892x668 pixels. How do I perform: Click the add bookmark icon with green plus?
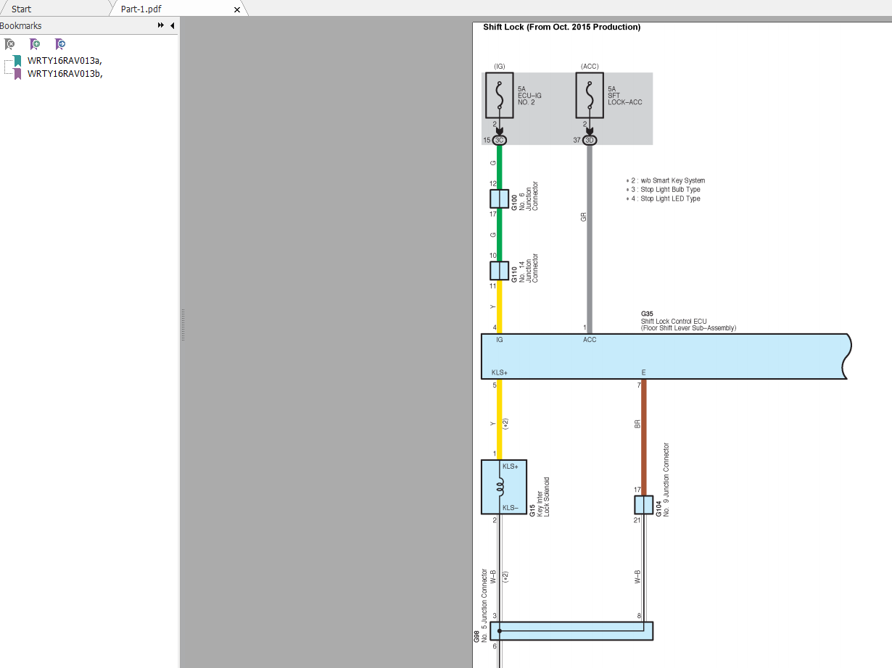tap(34, 44)
